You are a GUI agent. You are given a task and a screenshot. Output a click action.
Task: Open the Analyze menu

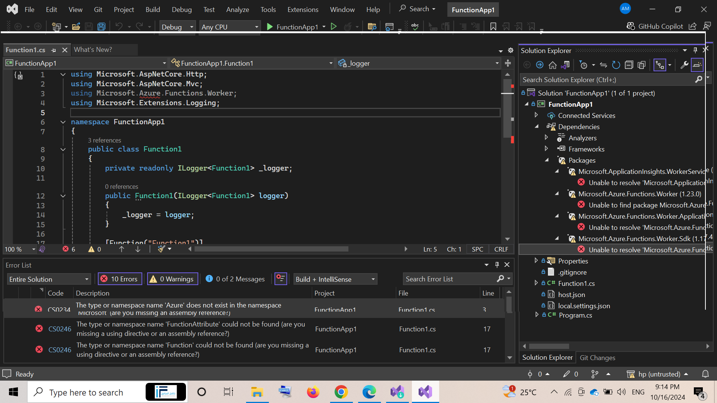238,10
